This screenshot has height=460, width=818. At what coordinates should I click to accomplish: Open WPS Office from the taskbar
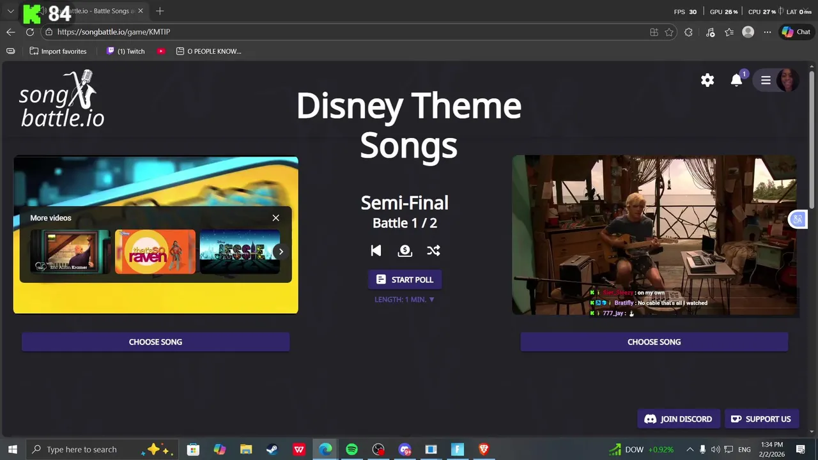pos(298,449)
